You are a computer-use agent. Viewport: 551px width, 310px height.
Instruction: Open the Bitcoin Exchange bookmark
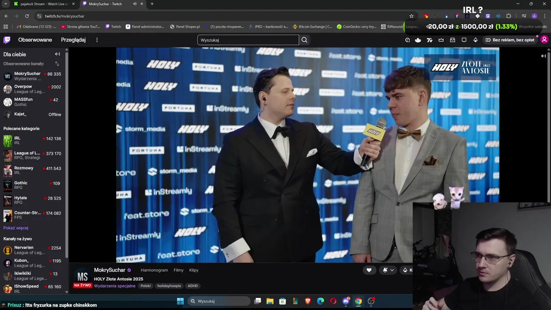[x=313, y=26]
